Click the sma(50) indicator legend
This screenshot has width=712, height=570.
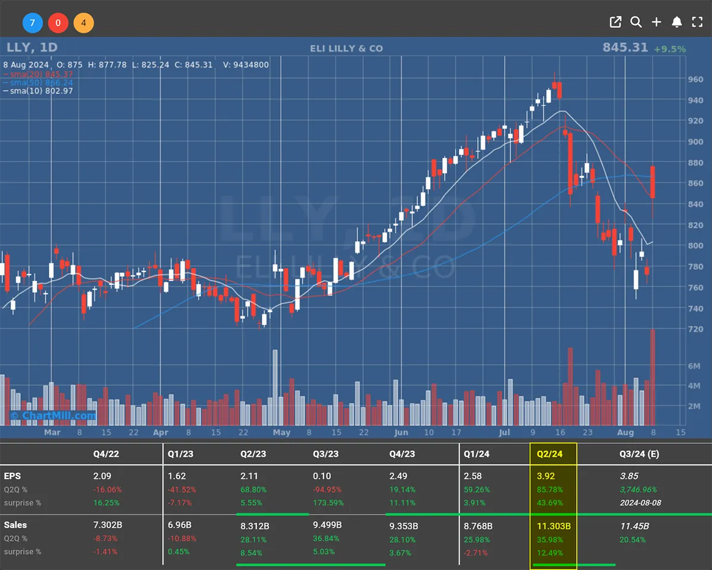coord(39,82)
